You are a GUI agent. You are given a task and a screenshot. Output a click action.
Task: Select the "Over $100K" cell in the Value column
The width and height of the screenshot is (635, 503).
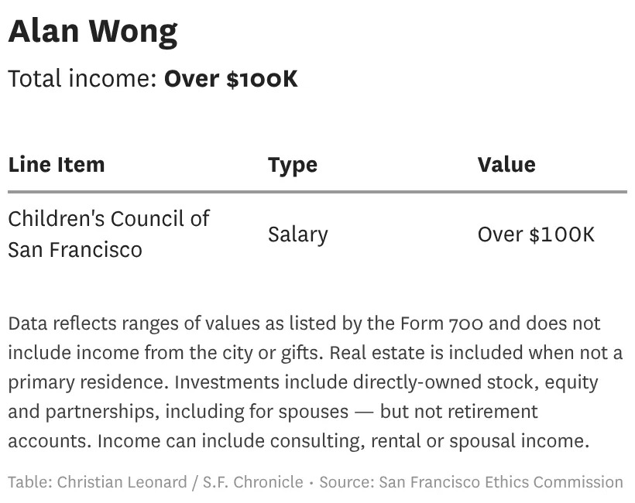point(536,234)
